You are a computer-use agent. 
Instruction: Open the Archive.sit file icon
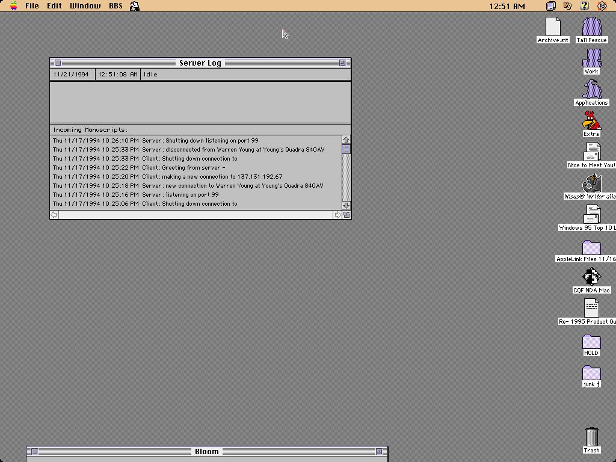pos(553,27)
